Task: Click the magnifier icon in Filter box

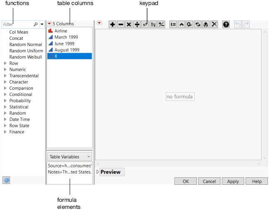Action: tap(36, 24)
